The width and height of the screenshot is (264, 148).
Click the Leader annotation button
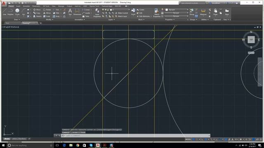coord(87,13)
